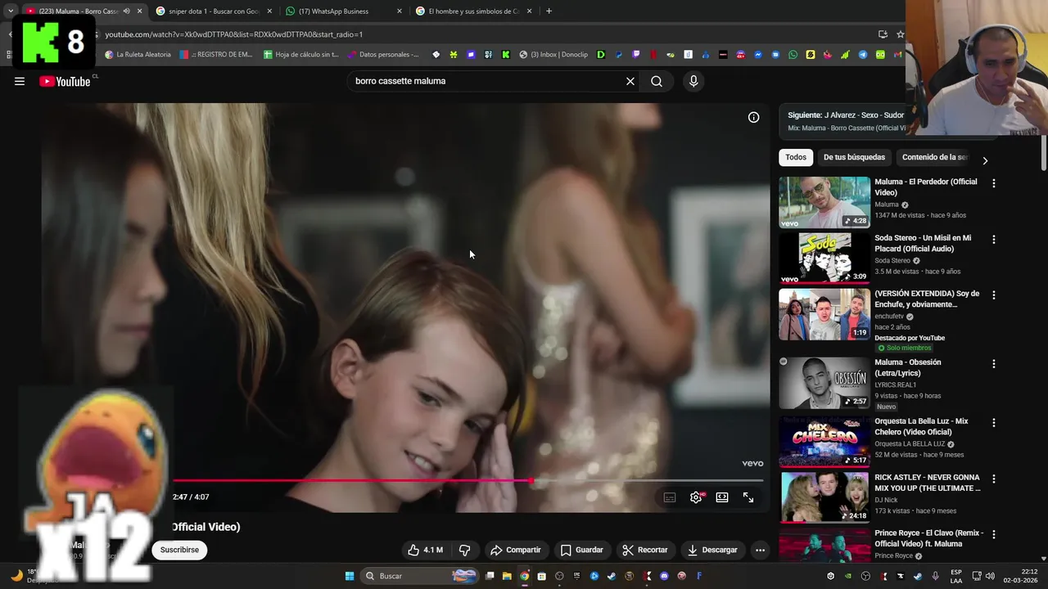
Task: Open the Compartir share dialog
Action: tap(516, 550)
